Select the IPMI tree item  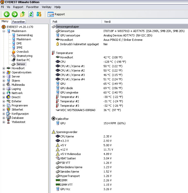(19, 48)
